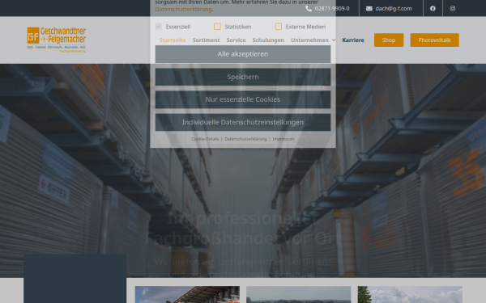Viewport: 486px width, 303px height.
Task: Click the Geschwandtner + Felgemacher logo
Action: (57, 40)
